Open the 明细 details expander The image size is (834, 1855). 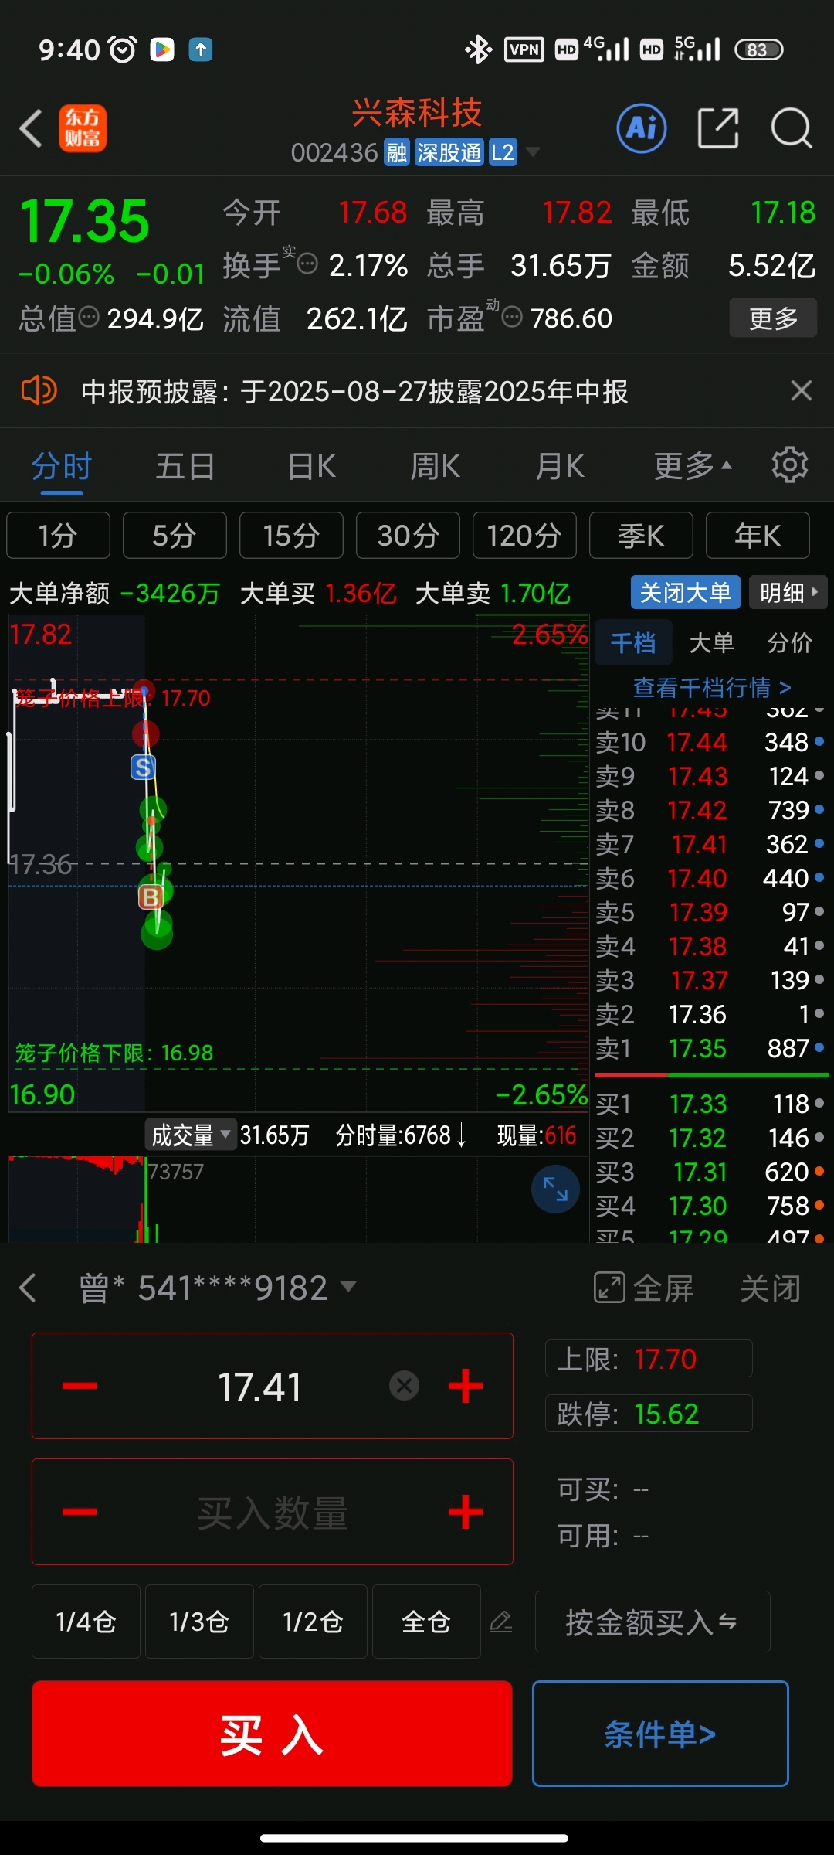(x=788, y=593)
